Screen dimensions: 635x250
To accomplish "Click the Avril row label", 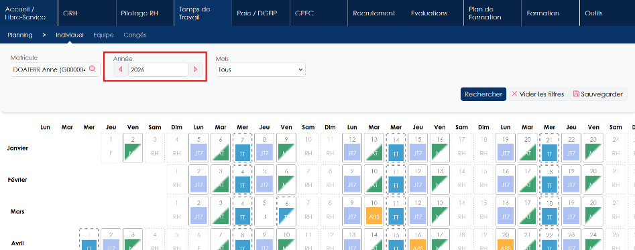I will click(x=18, y=243).
